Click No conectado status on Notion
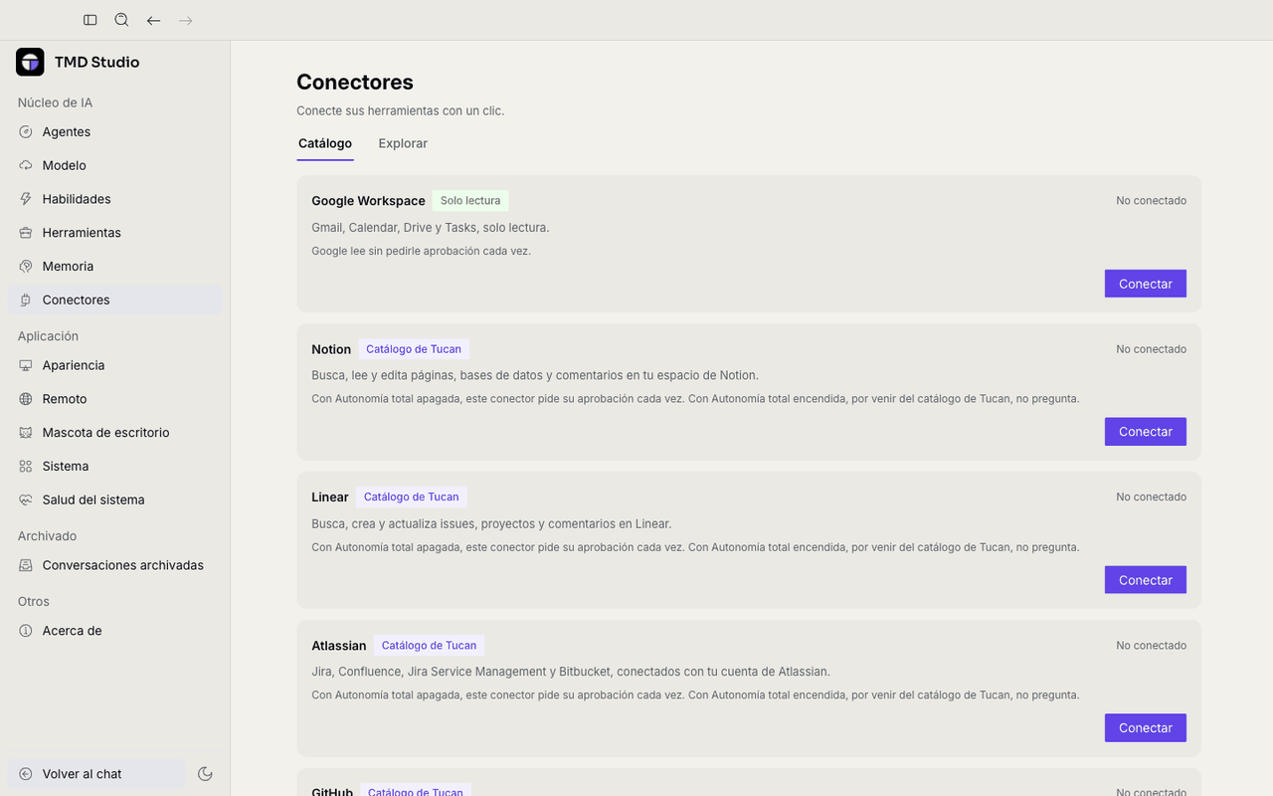 [1151, 349]
